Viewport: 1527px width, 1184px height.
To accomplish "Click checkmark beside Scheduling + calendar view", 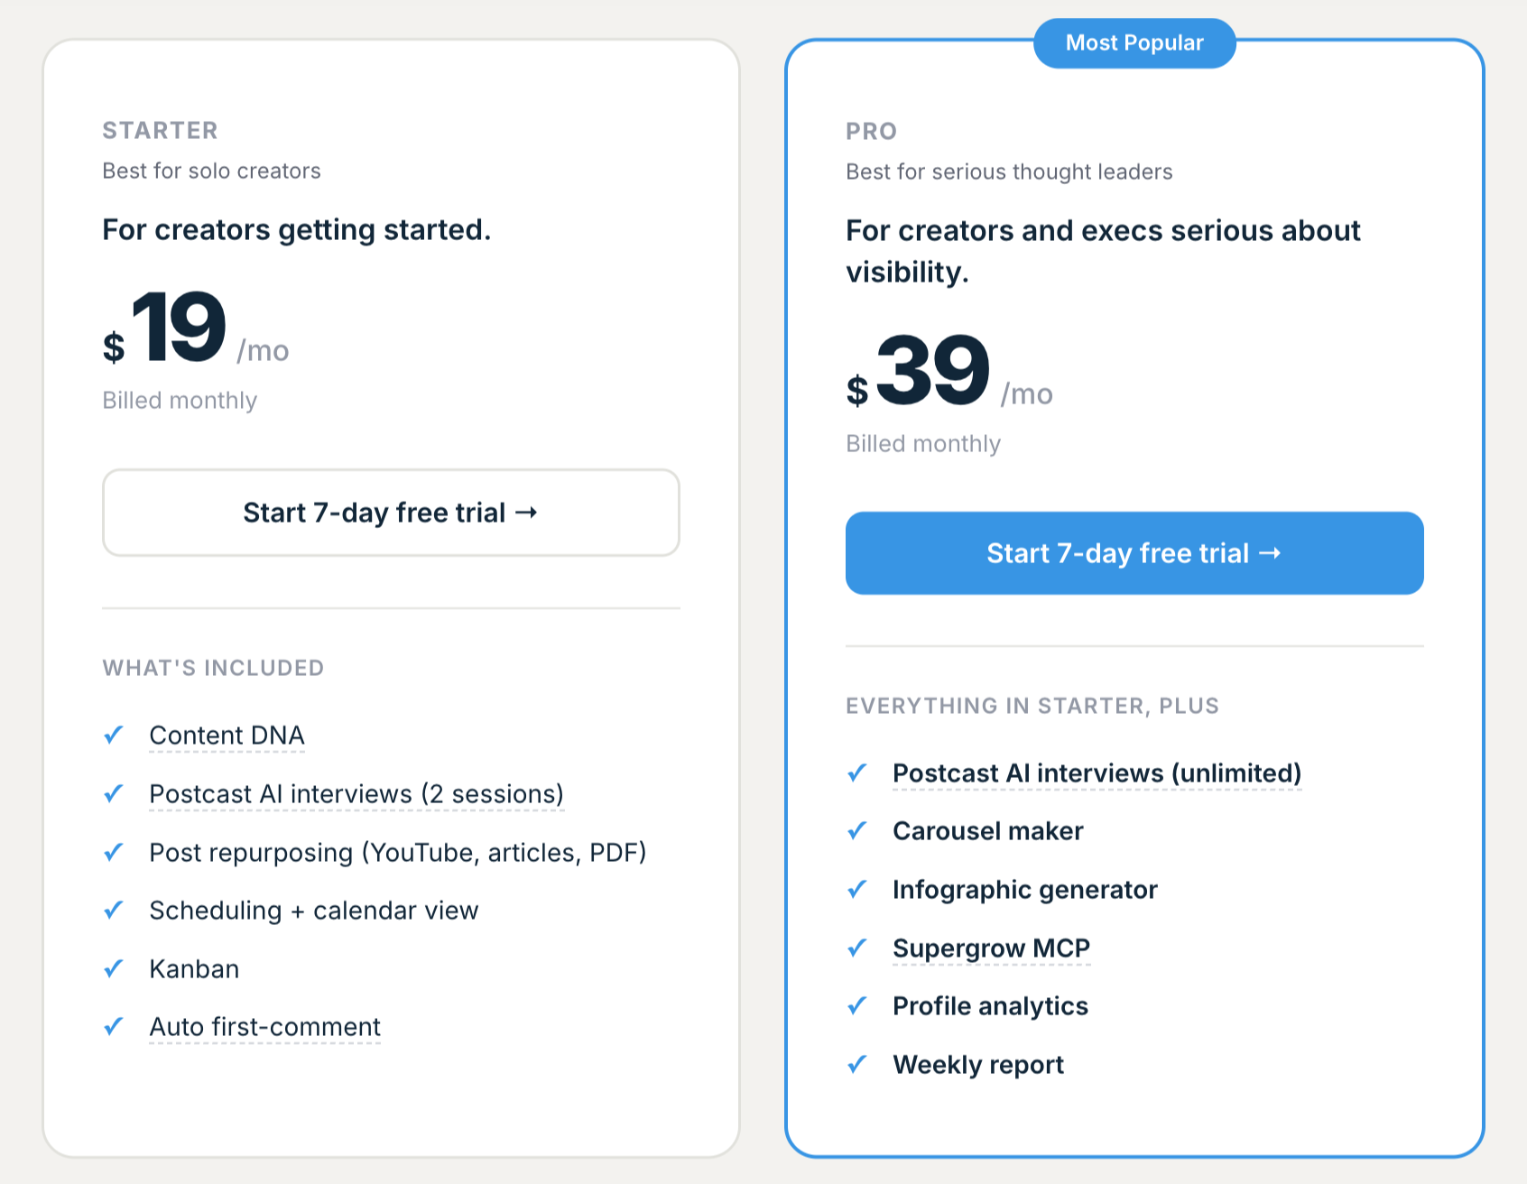I will [114, 911].
